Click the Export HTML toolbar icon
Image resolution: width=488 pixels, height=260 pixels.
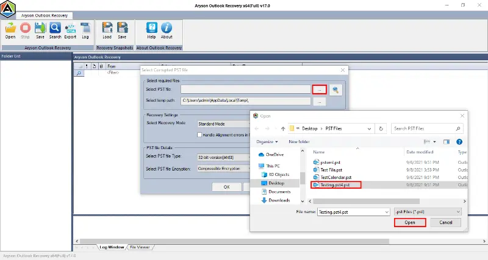70,30
